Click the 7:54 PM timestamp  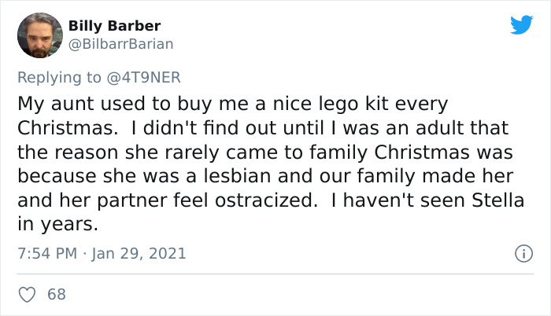[46, 254]
